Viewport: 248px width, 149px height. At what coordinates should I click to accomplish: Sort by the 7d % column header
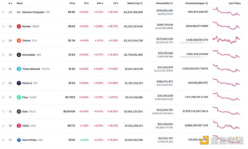tap(116, 3)
